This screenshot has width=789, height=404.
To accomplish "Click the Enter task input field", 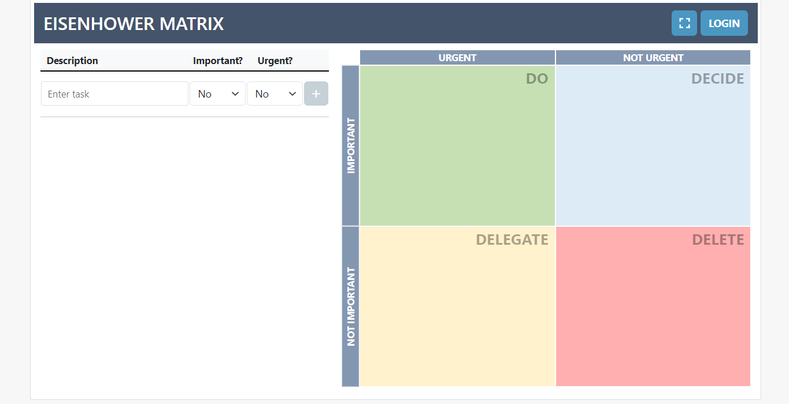I will [114, 93].
